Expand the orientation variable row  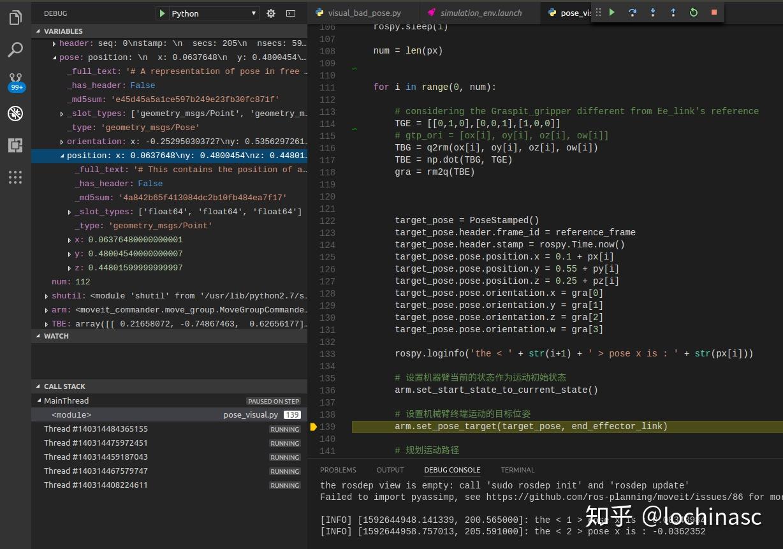click(x=169, y=142)
